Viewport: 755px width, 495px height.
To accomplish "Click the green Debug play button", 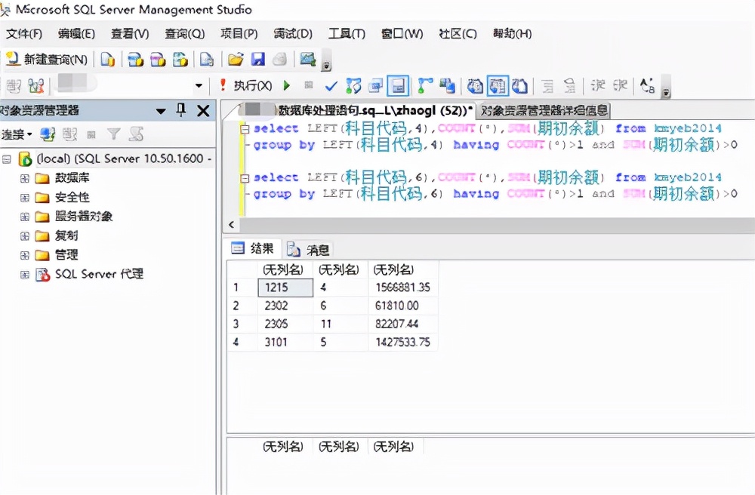I will click(285, 85).
